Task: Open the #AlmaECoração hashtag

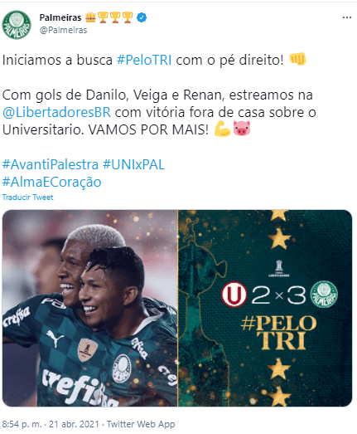Action: 51,182
